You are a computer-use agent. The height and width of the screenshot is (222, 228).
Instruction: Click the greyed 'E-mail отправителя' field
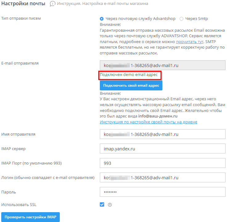coord(163,65)
